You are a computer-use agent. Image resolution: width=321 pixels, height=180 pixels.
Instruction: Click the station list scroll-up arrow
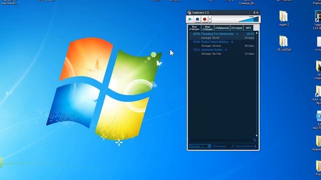(257, 33)
